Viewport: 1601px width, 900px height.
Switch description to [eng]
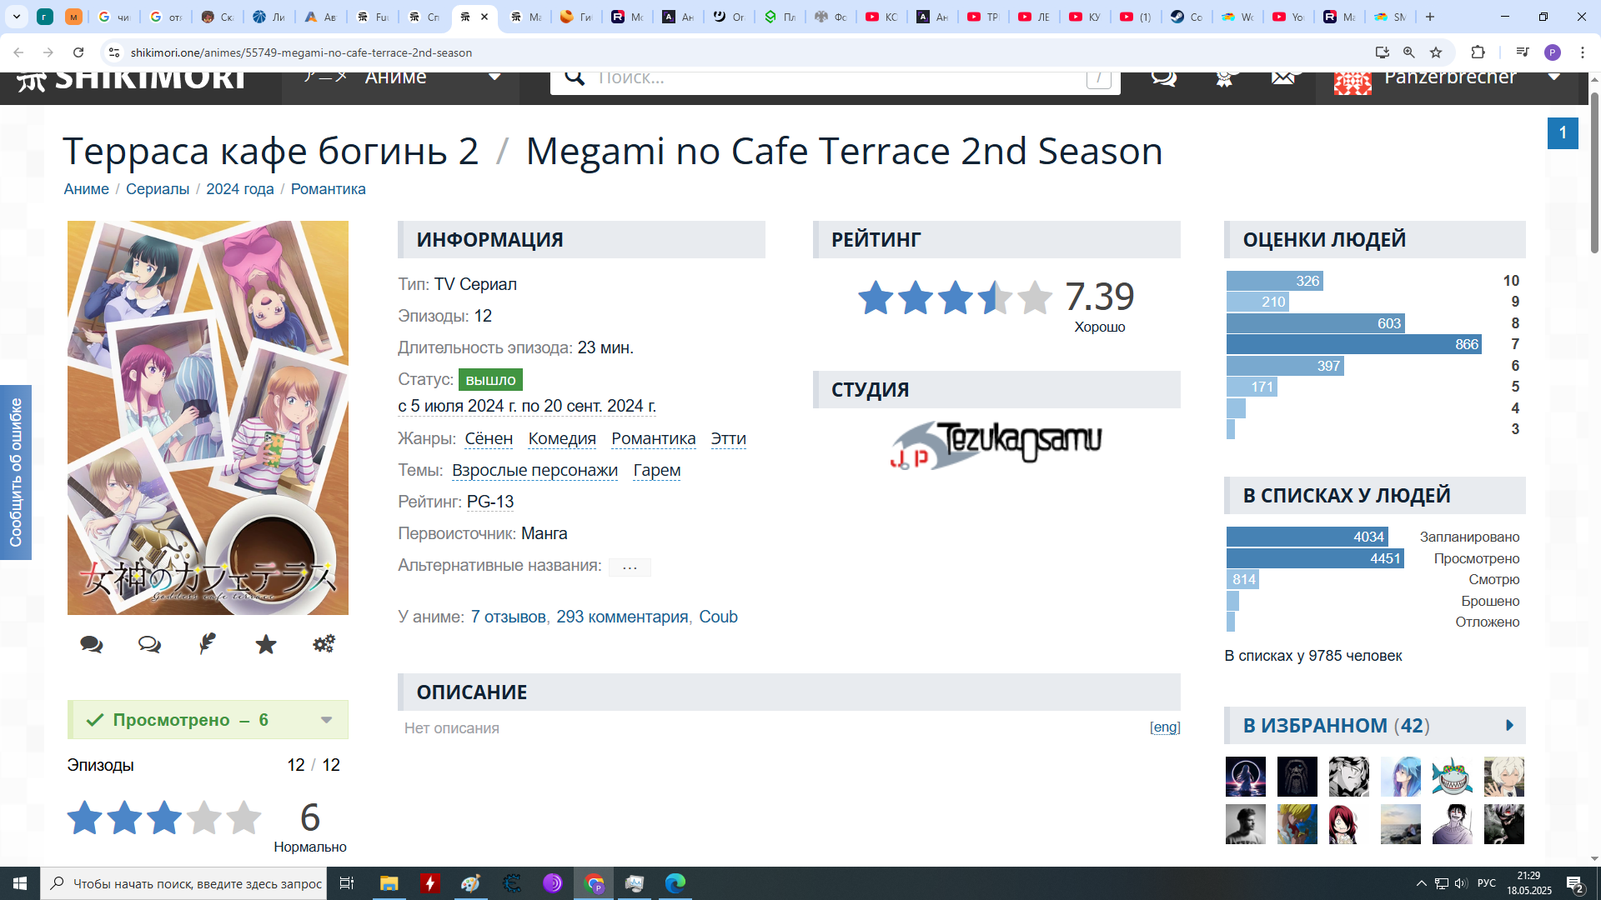tap(1165, 727)
